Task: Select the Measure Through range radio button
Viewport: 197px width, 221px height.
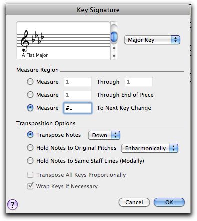Action: tap(30, 82)
